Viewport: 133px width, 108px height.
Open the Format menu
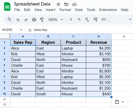click(x=65, y=10)
